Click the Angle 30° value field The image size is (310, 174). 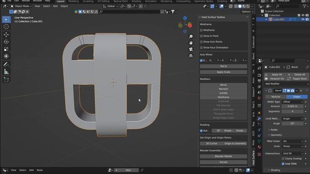click(293, 124)
